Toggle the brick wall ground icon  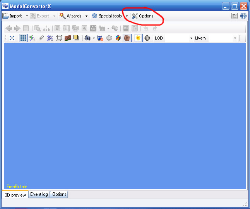pyautogui.click(x=68, y=38)
